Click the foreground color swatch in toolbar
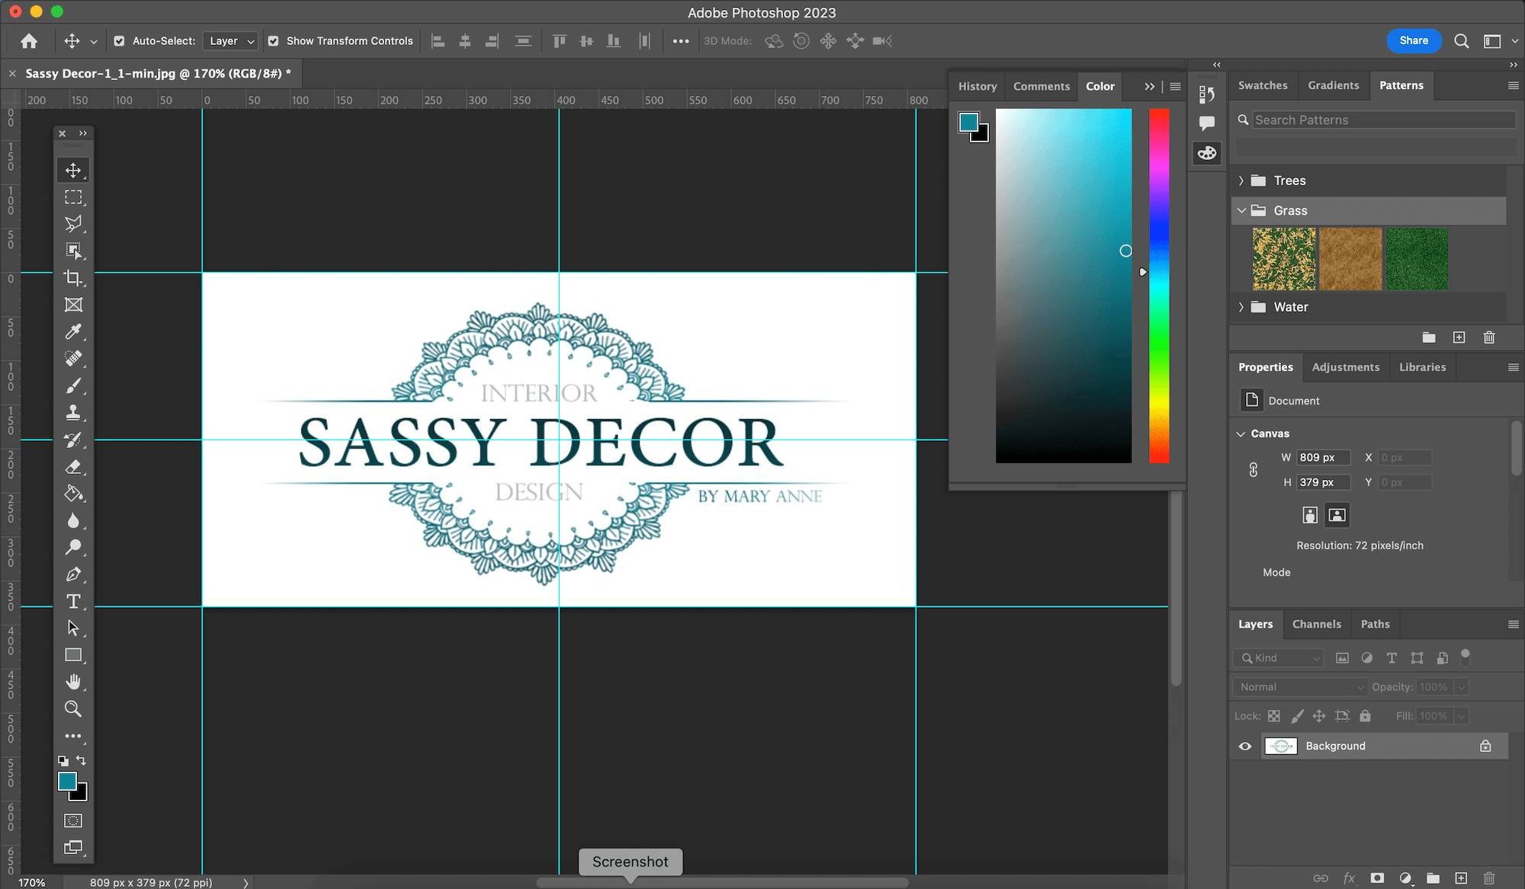 (67, 781)
